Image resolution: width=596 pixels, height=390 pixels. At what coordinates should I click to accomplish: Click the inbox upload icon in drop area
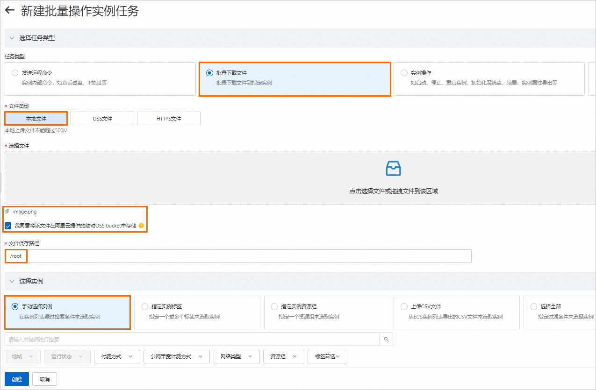[394, 168]
